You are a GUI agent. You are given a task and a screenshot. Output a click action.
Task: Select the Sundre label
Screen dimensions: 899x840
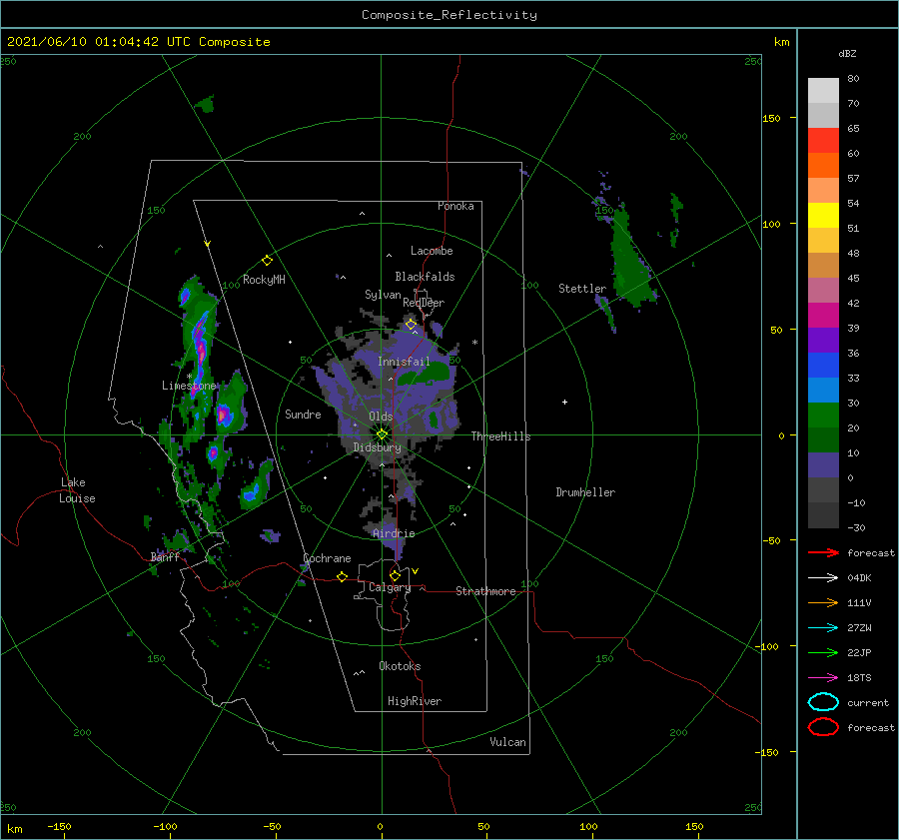pos(303,414)
